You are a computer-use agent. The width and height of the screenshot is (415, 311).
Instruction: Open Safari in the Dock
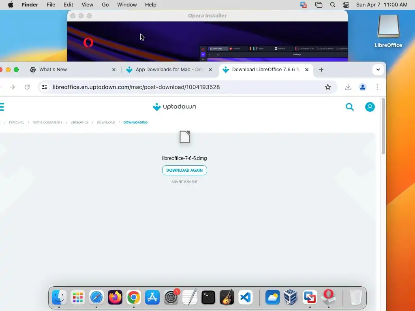tap(96, 297)
